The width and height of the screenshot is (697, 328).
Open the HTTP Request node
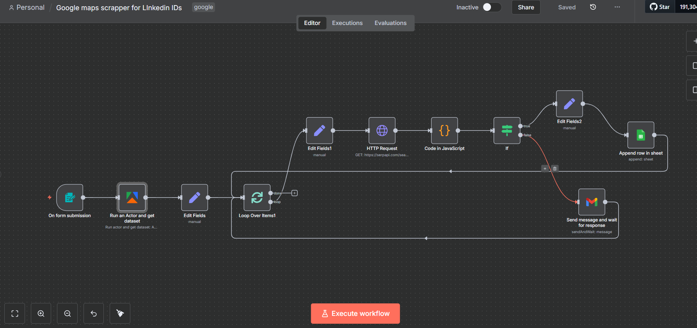pos(382,130)
